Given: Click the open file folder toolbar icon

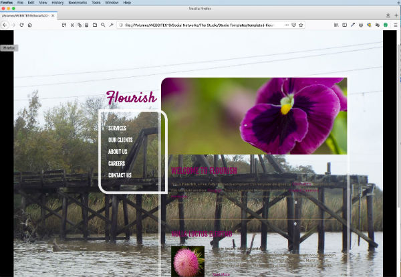Looking at the screenshot, I should point(95,25).
